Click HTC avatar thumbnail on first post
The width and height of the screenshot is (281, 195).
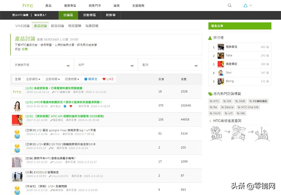(17, 92)
